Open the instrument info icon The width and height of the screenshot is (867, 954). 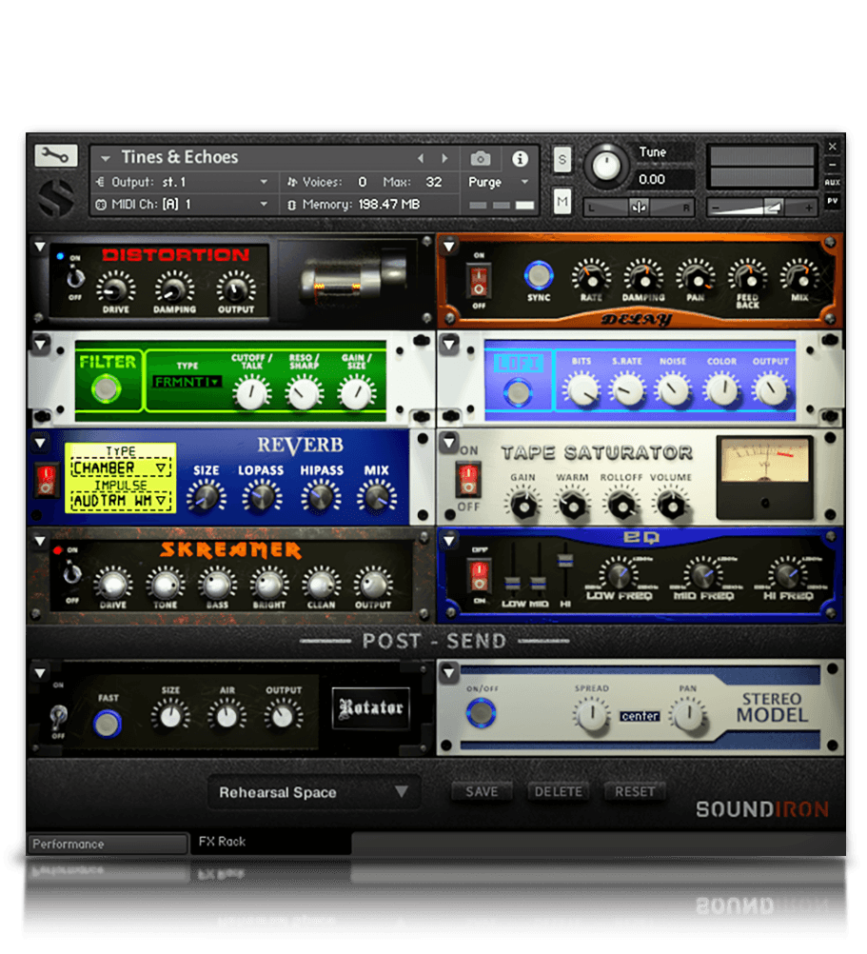520,159
